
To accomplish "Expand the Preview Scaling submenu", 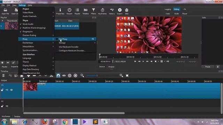I will tap(36, 35).
